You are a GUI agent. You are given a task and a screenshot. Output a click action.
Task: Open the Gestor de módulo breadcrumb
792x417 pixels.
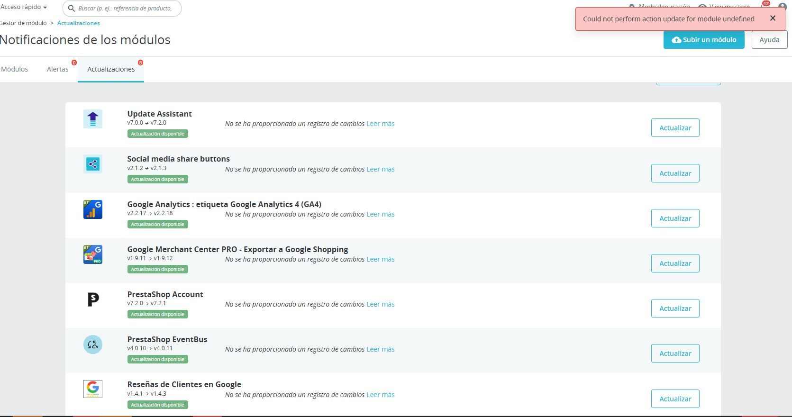tap(23, 23)
